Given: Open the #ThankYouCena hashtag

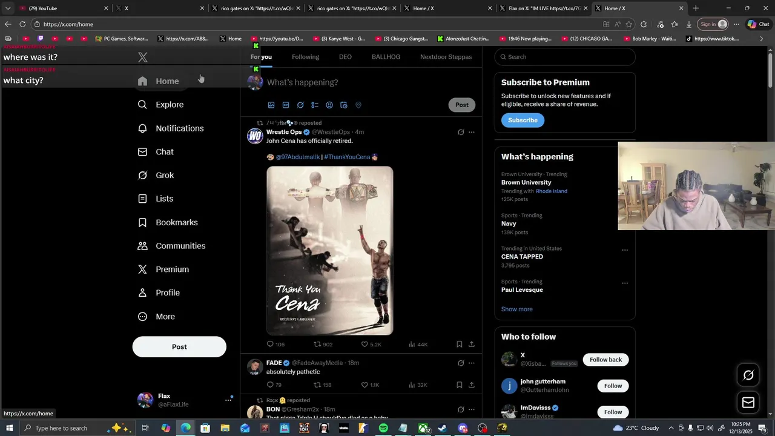Looking at the screenshot, I should click(347, 157).
